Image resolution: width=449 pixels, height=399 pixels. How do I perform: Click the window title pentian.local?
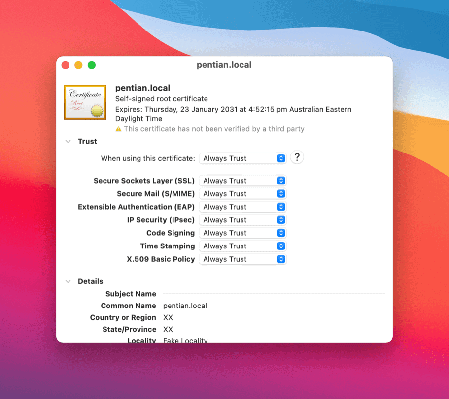pos(224,65)
